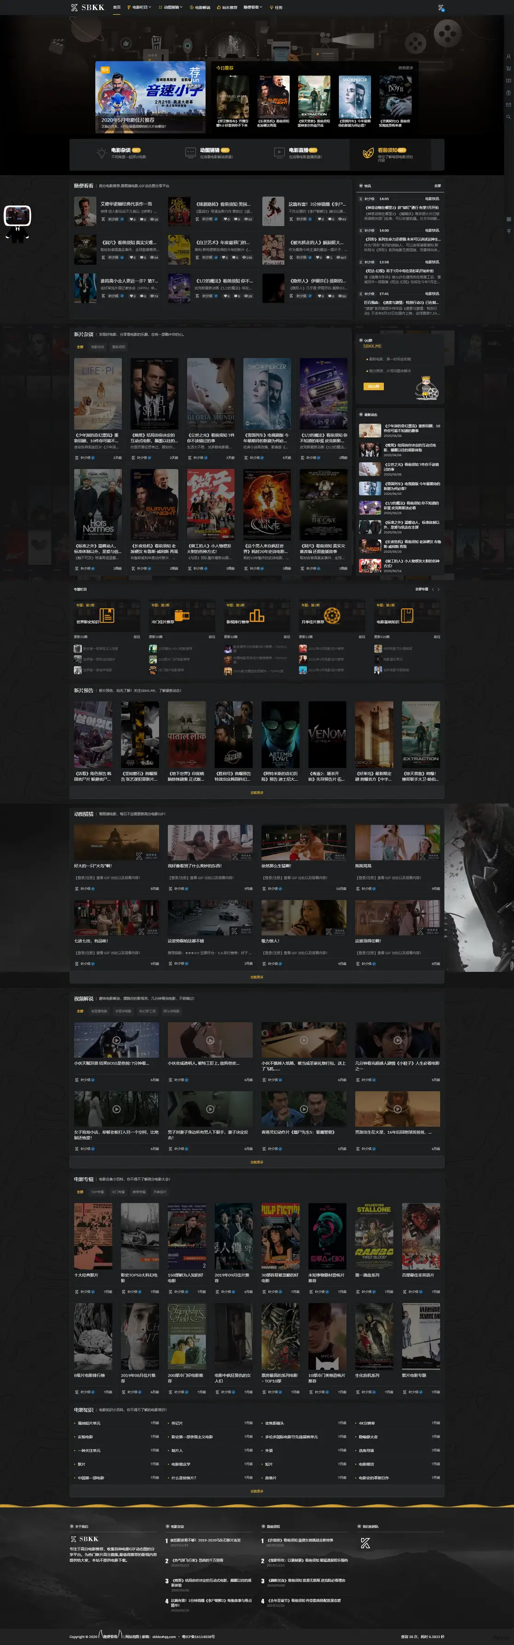This screenshot has width=514, height=1645.
Task: Click the logo icon under 我们的团队 in footer
Action: point(366,1543)
